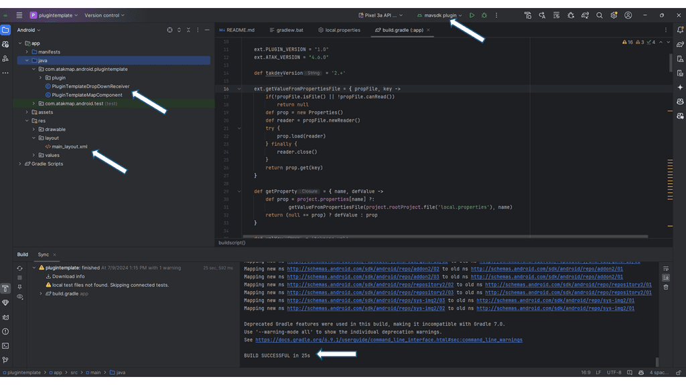Viewport: 686px width, 385px height.
Task: Toggle Select Opened File in Project panel
Action: tap(169, 30)
